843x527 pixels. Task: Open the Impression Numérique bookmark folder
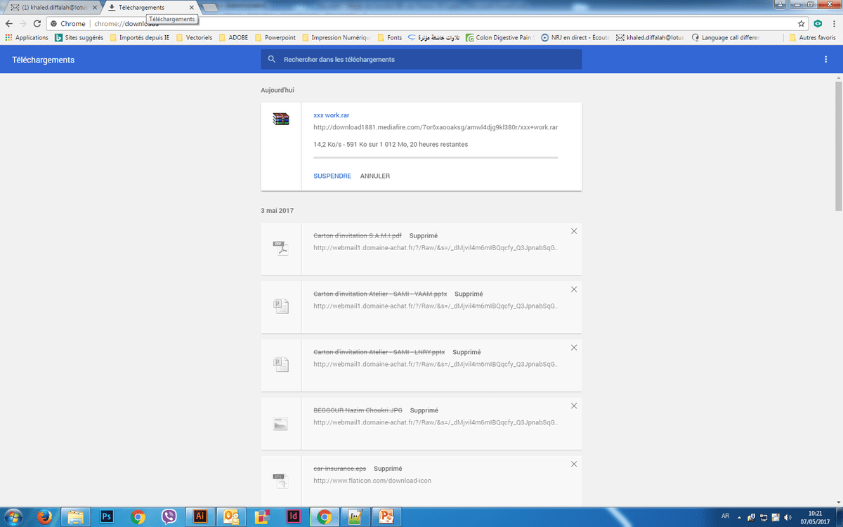click(x=336, y=38)
